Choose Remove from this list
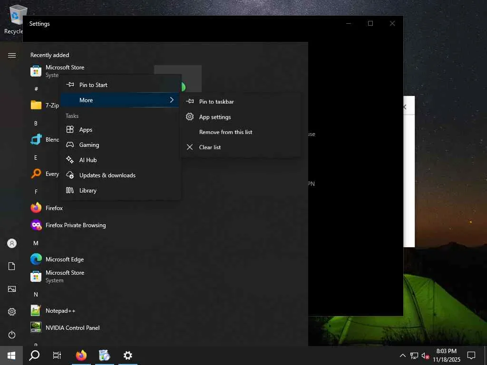487x365 pixels. (240, 132)
